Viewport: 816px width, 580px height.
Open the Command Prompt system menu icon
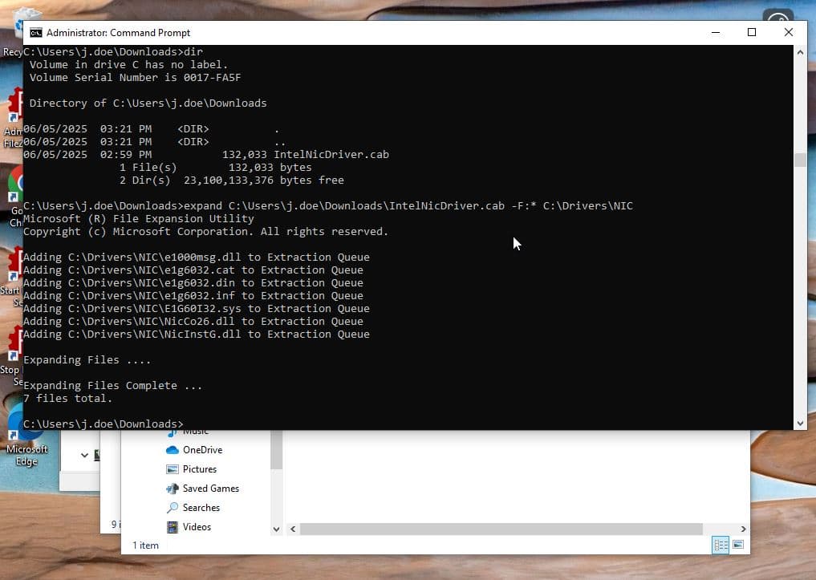tap(35, 33)
